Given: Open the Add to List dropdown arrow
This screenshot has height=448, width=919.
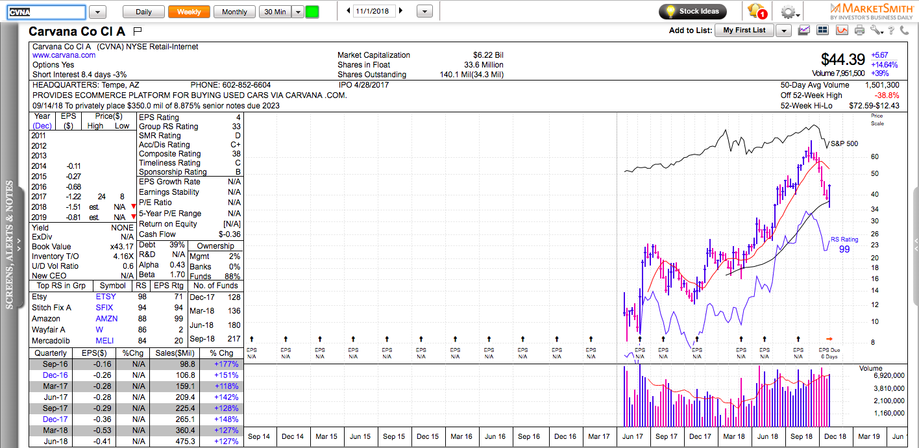Looking at the screenshot, I should click(x=783, y=31).
